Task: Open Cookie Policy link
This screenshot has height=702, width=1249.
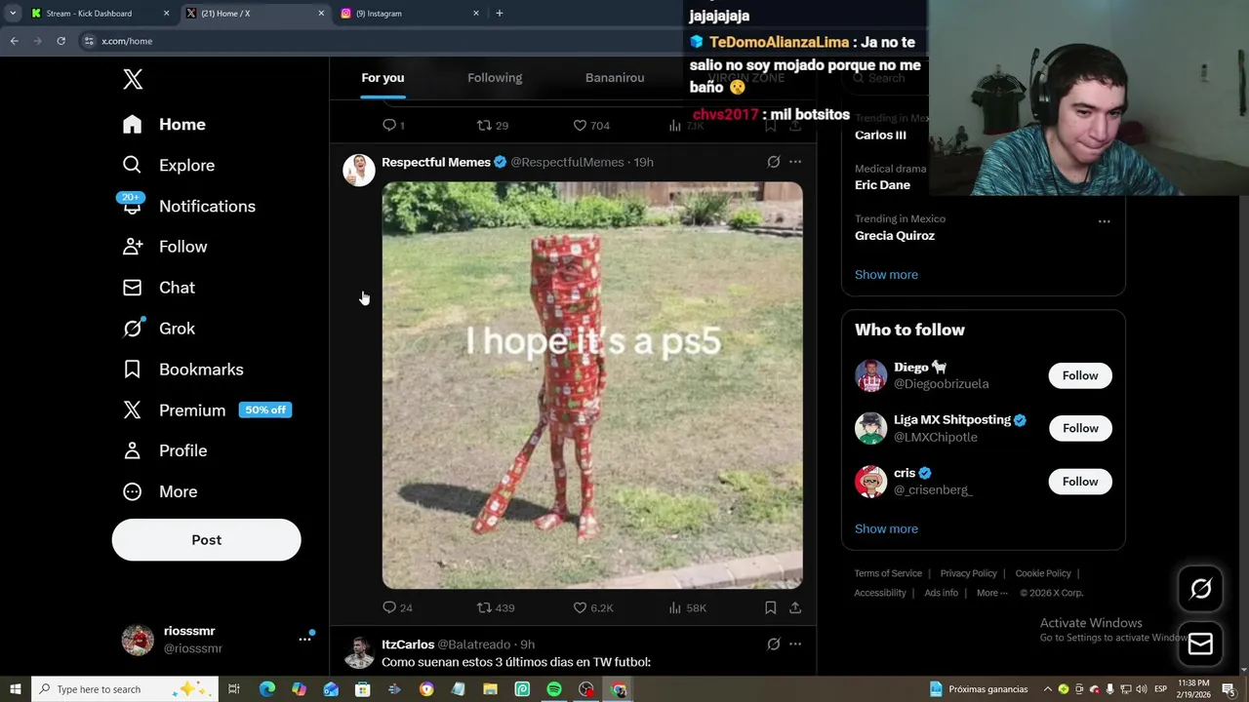Action: (1043, 573)
